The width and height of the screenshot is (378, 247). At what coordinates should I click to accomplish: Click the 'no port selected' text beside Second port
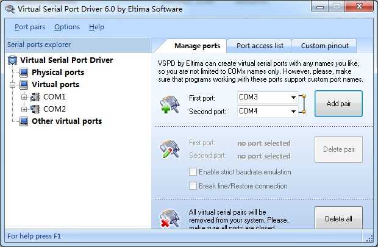tap(264, 156)
